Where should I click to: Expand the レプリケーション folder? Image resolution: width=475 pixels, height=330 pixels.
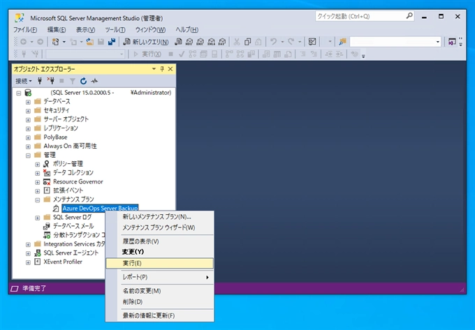pos(28,129)
